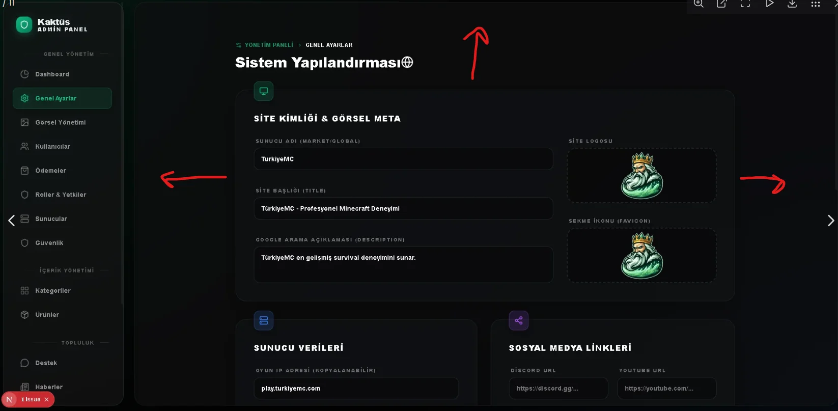
Task: Click the SUNUCU VERİLERİ section heading
Action: point(299,348)
